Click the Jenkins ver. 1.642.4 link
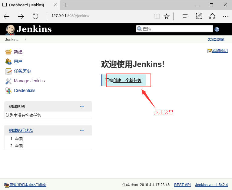Viewport: 232px width, 190px height. coord(211,185)
